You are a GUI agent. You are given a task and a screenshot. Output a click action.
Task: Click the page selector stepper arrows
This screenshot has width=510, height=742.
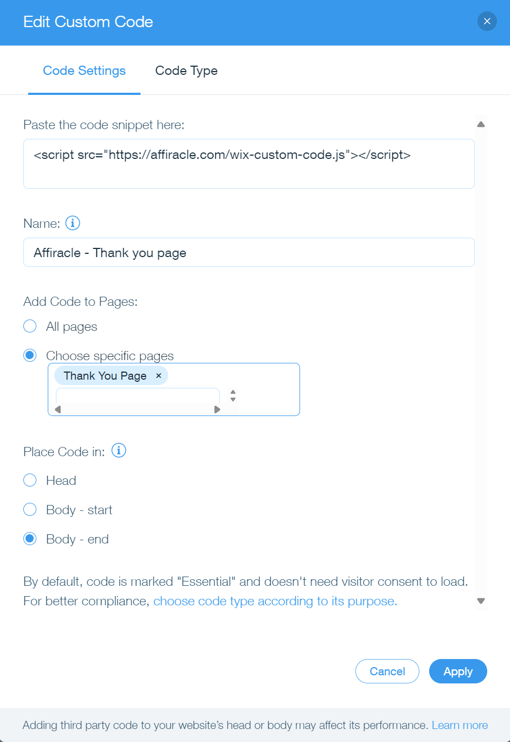[x=233, y=395]
